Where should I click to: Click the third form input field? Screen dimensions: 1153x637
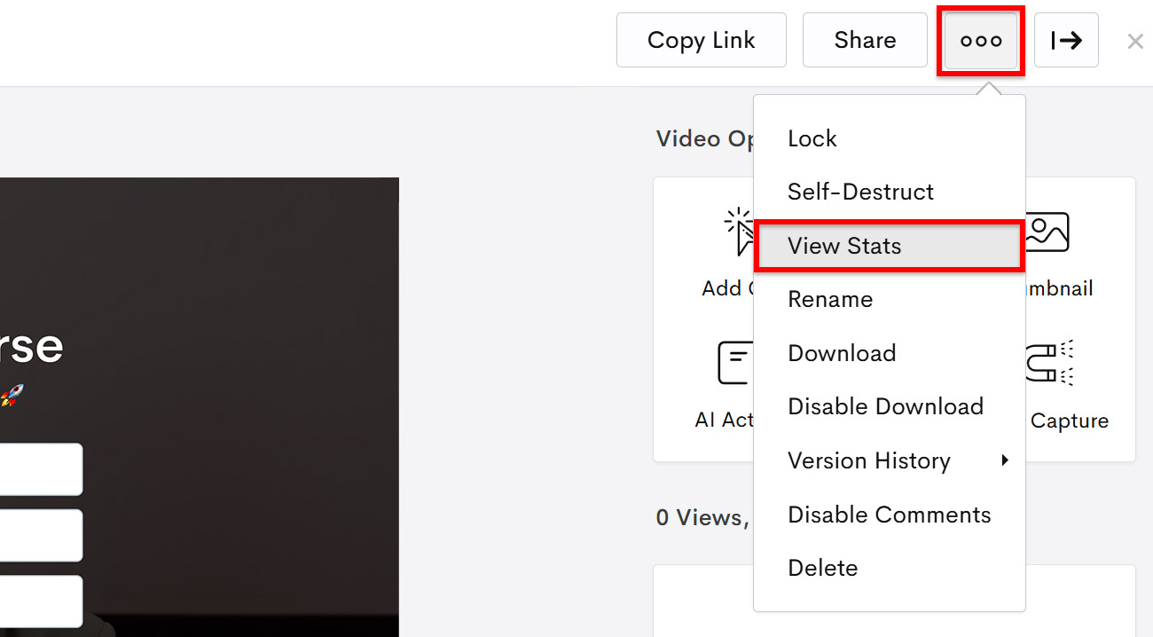coord(41,601)
